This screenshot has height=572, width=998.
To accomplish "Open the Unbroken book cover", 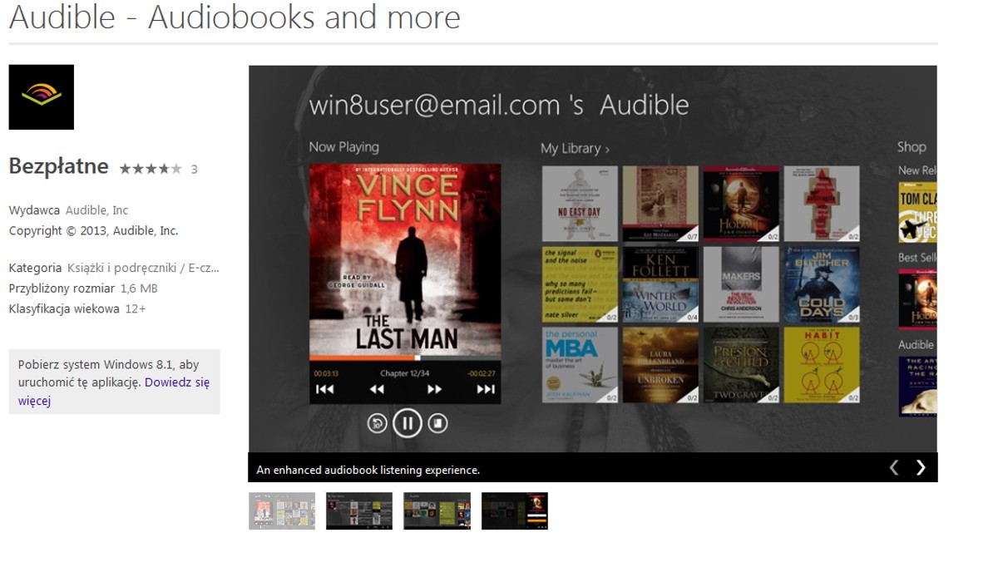I will pyautogui.click(x=660, y=365).
